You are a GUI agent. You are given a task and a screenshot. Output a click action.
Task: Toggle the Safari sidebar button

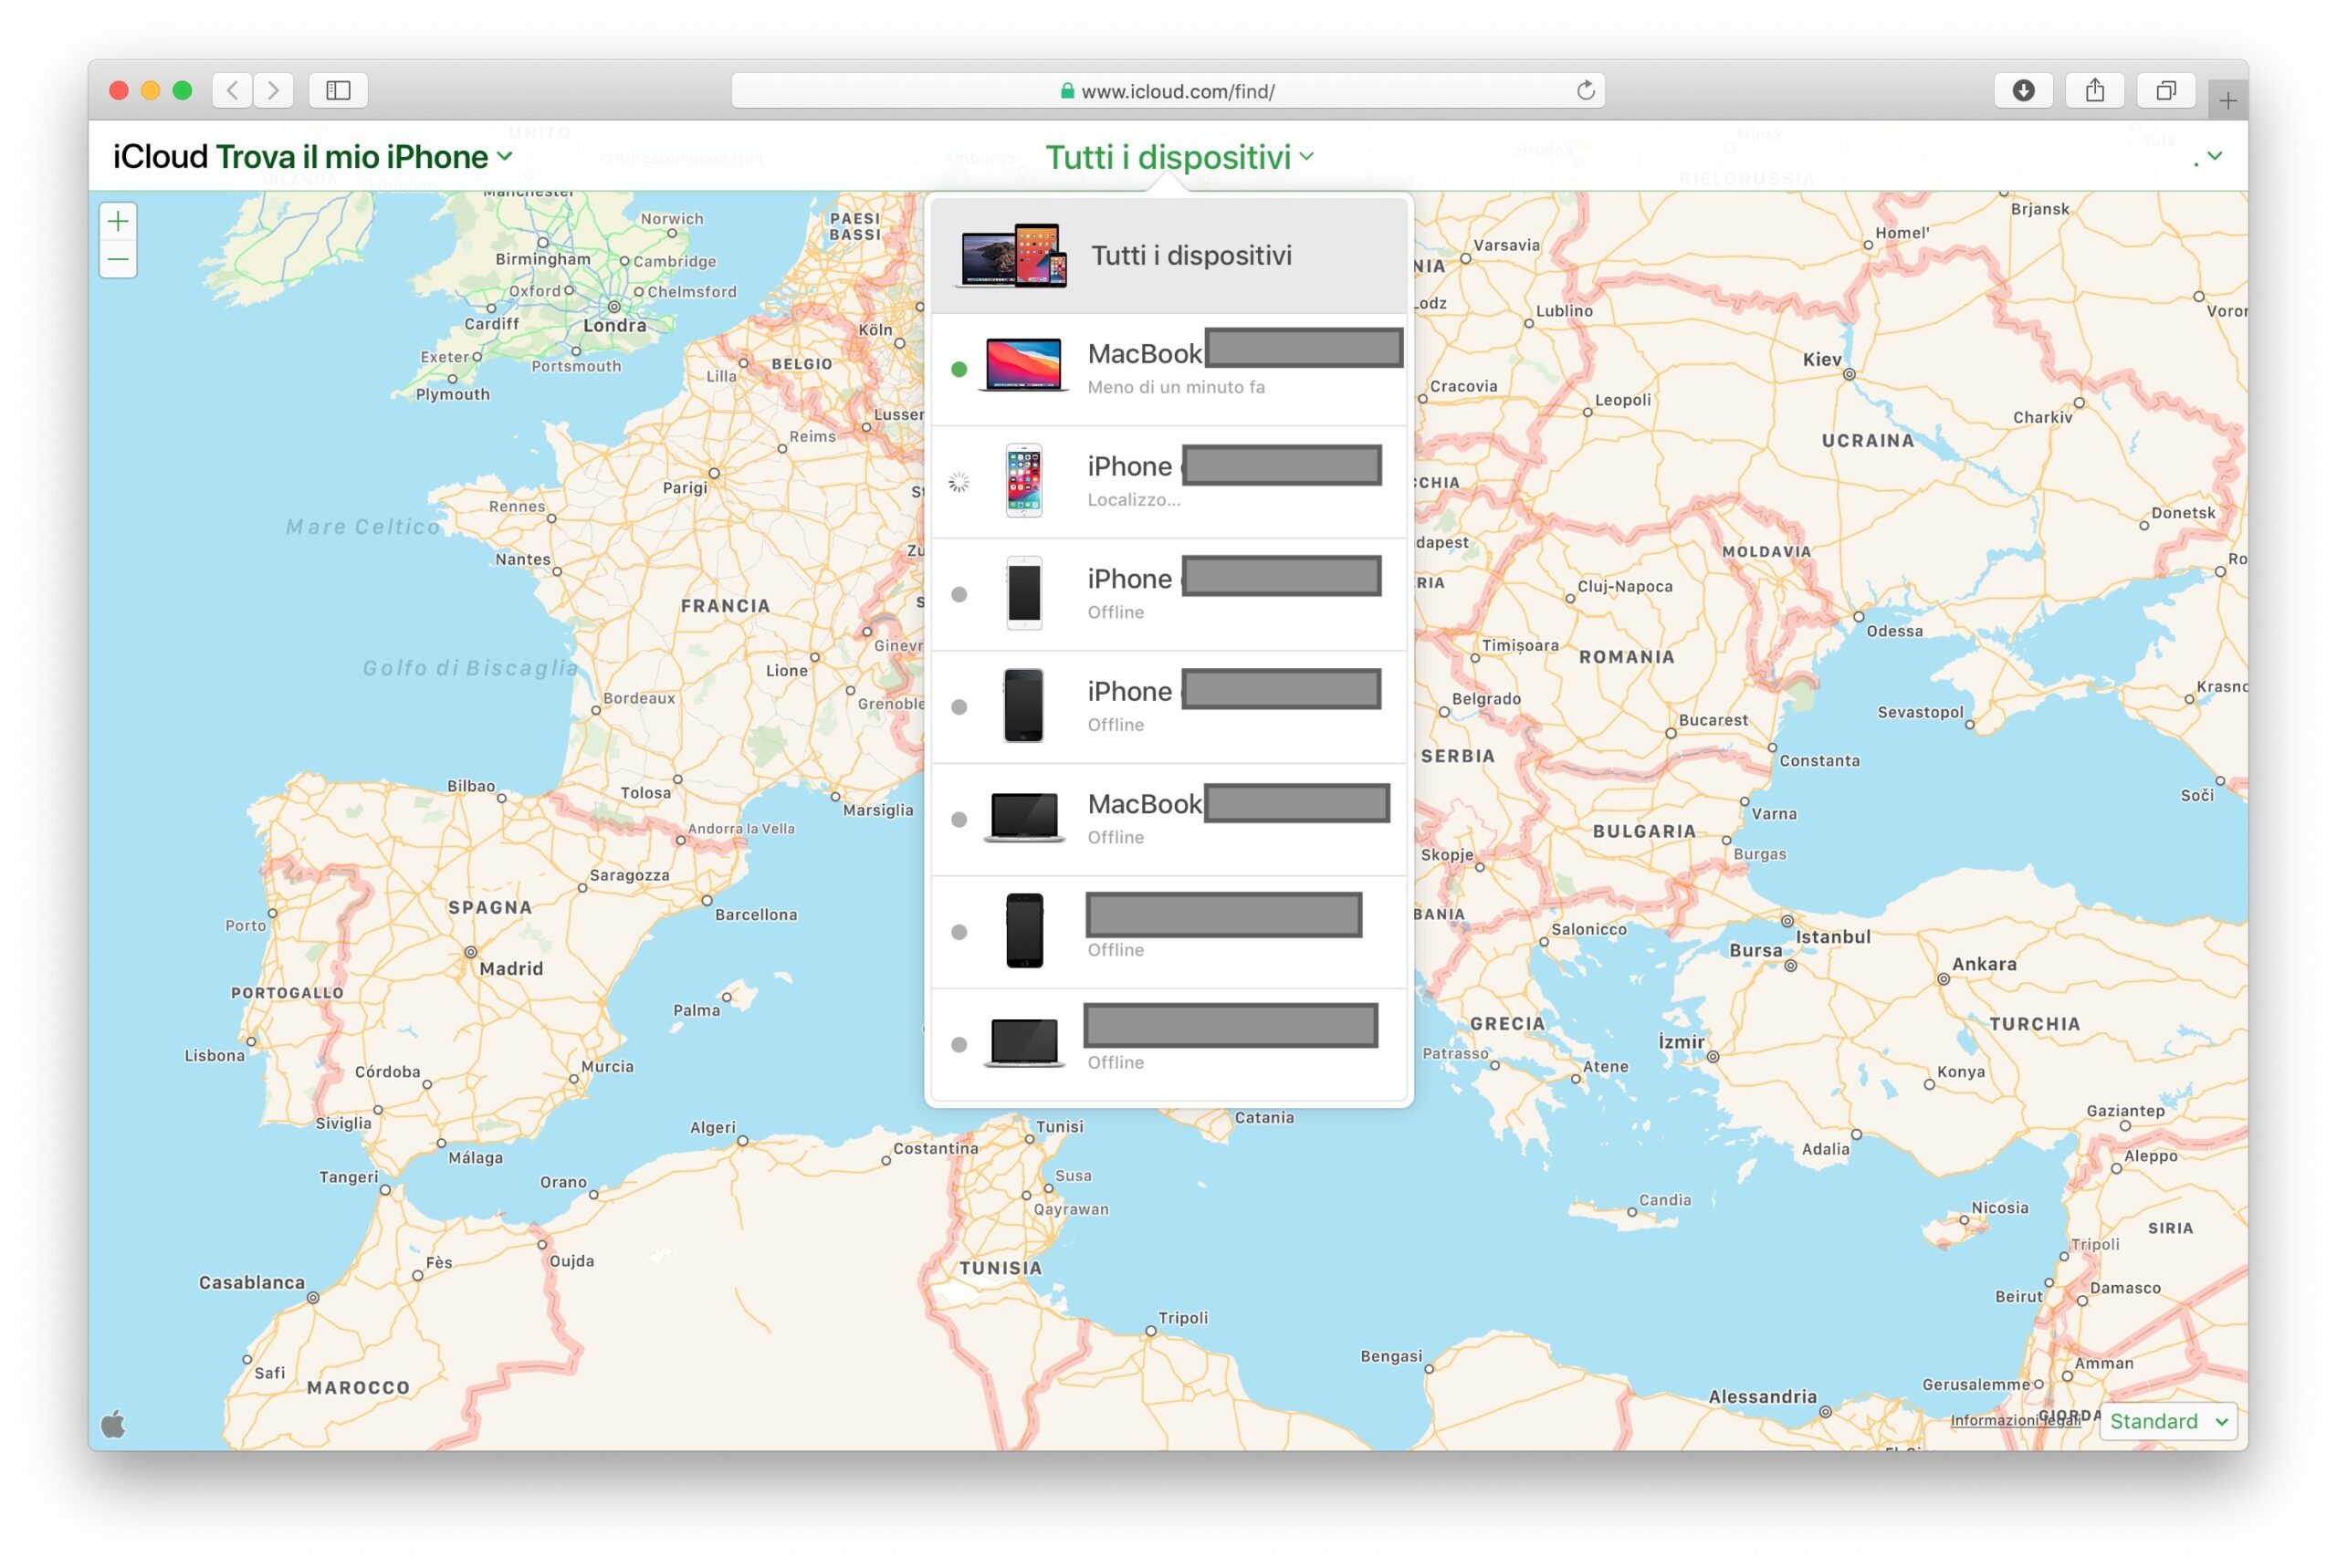coord(338,91)
